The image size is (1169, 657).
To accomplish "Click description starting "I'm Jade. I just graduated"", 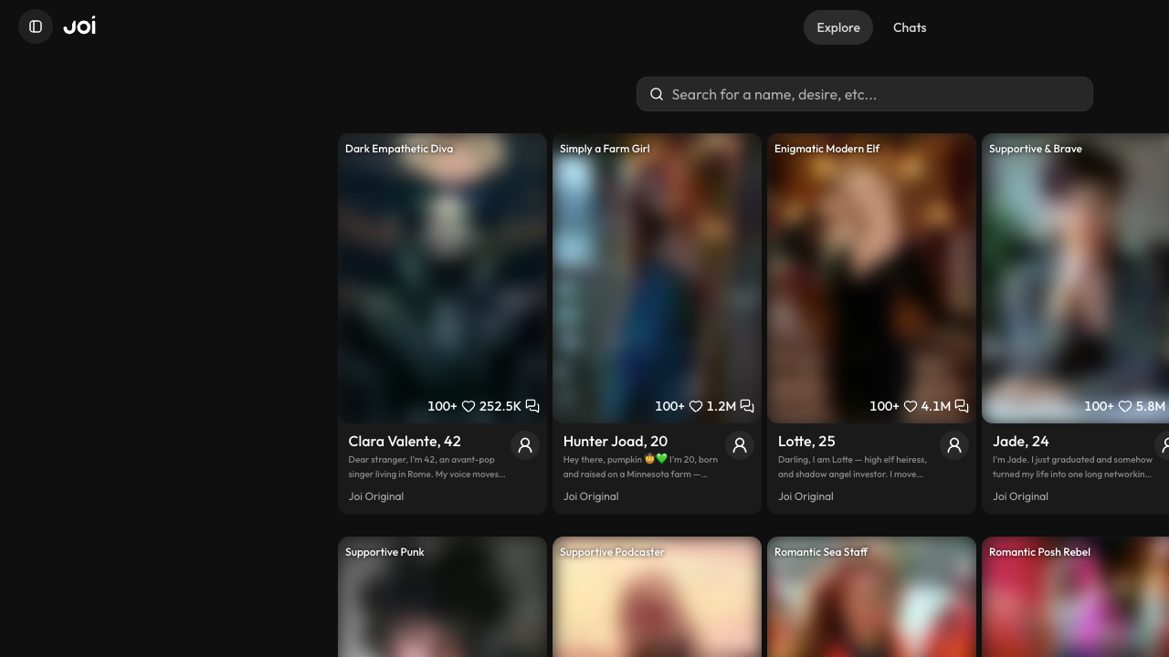I will click(1073, 467).
